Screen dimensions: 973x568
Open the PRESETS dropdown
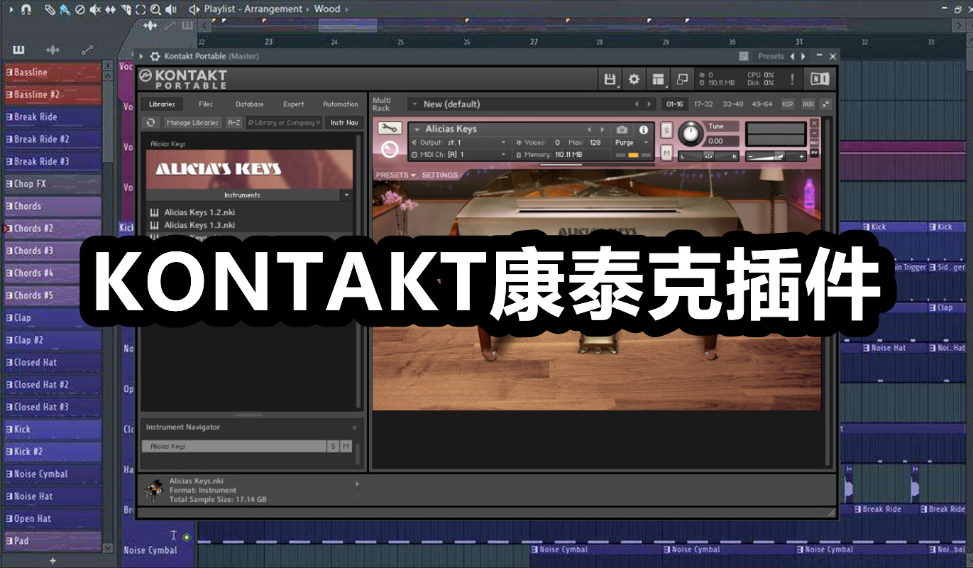click(395, 175)
